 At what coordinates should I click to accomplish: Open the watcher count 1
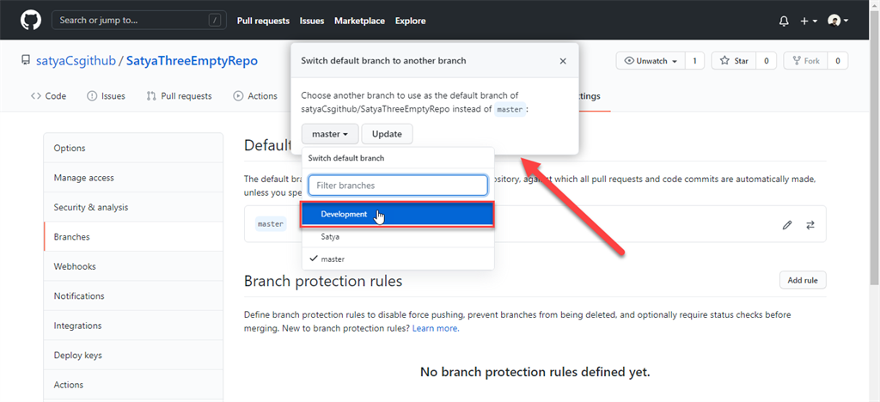point(694,60)
